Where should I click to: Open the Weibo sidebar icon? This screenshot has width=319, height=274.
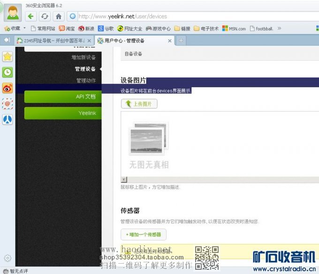[8, 88]
